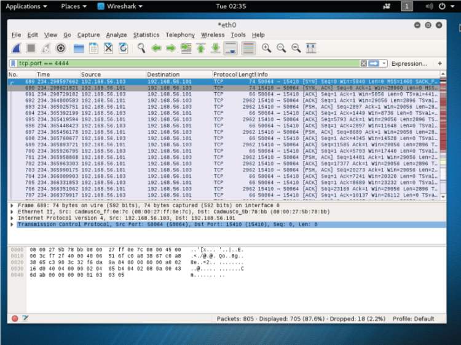
Task: Expand the Ethernet II tree
Action: click(x=12, y=212)
